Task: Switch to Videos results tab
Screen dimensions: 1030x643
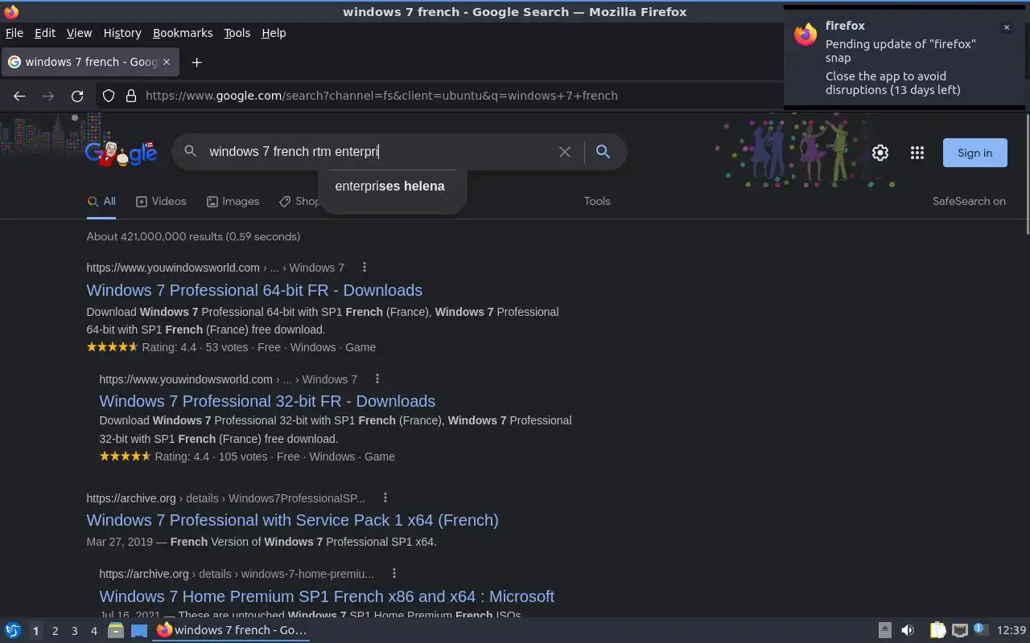Action: (x=161, y=201)
